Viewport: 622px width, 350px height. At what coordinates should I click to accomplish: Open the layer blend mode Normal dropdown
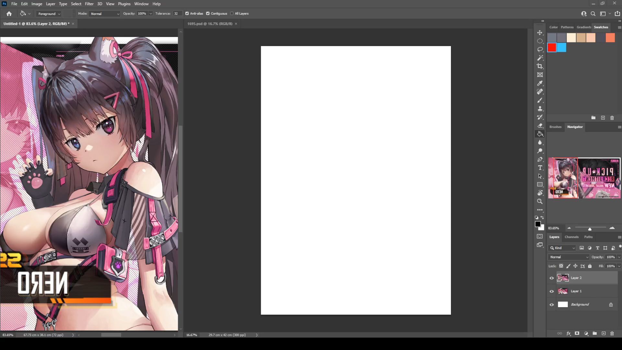click(569, 257)
